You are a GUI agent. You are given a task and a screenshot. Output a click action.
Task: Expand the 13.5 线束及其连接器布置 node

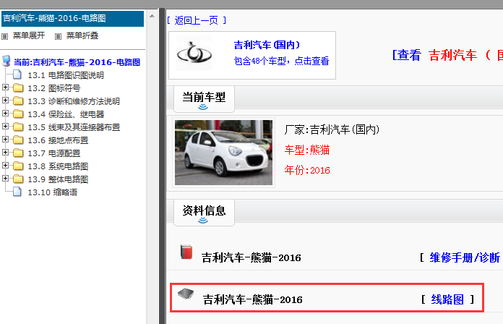5,126
